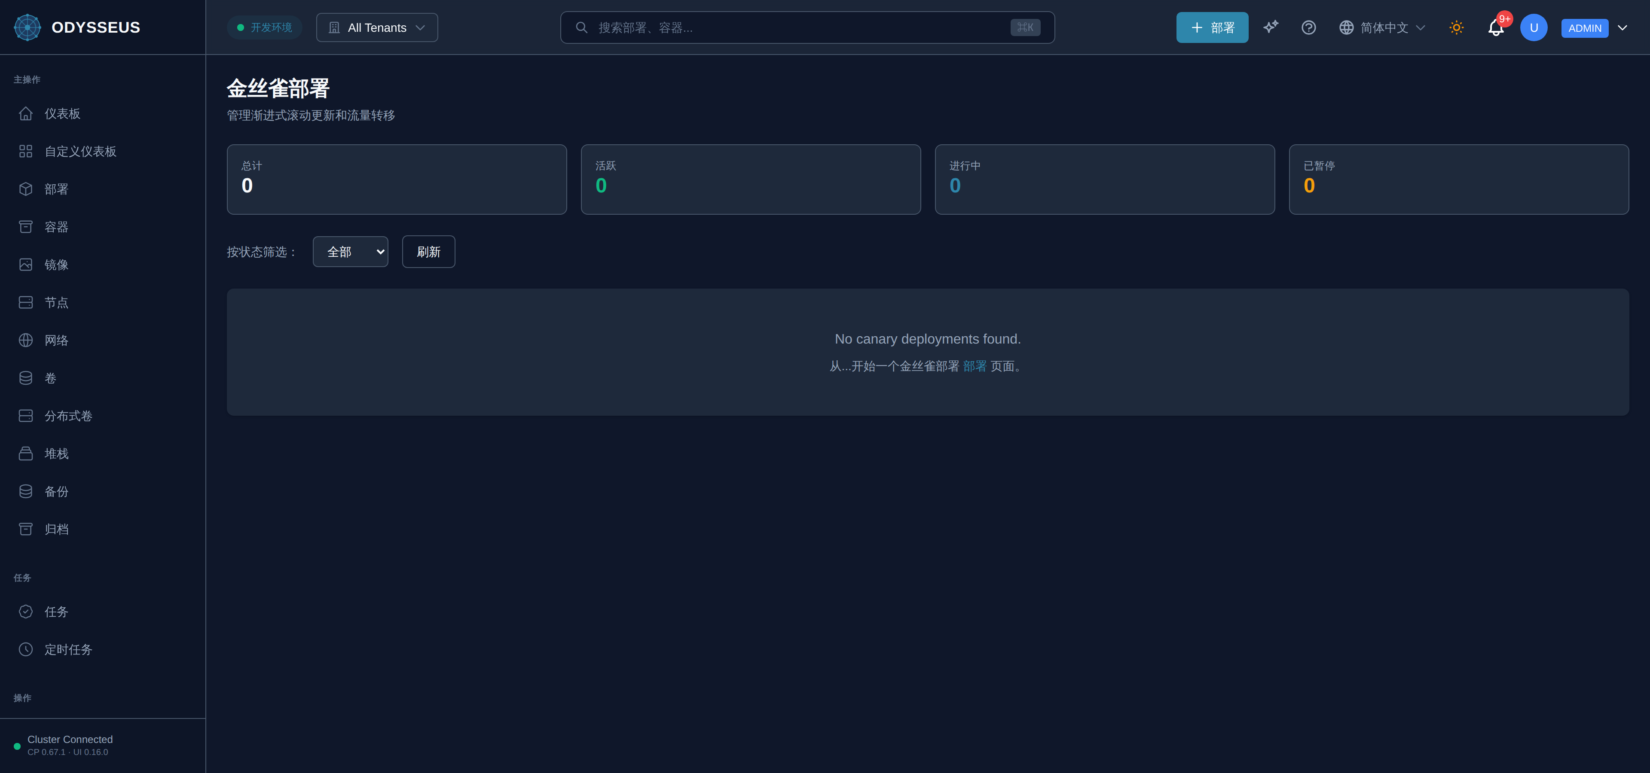Click the 刷新 refresh button
The height and width of the screenshot is (773, 1650).
[x=428, y=252]
